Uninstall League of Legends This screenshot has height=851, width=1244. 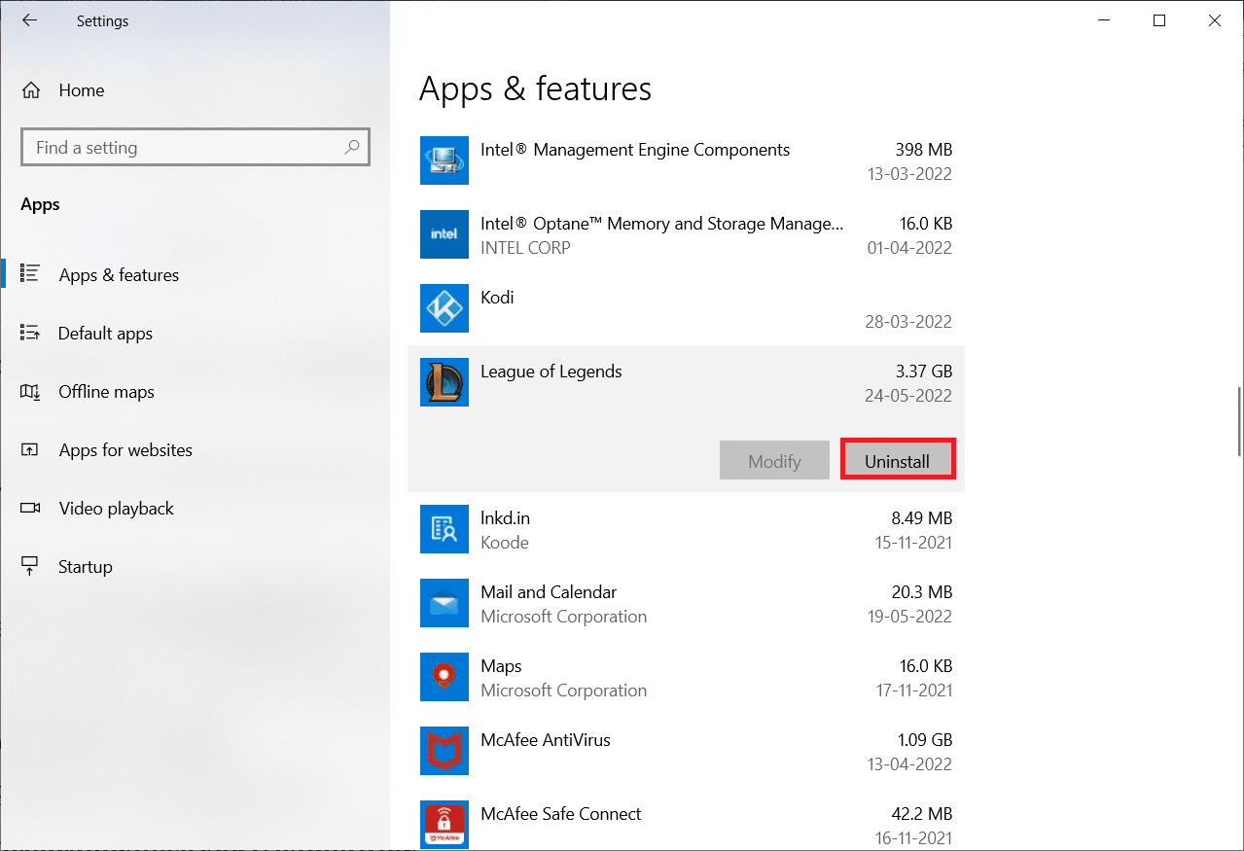(897, 461)
